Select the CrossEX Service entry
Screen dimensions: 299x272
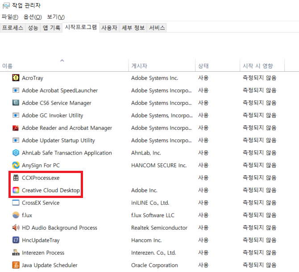coord(41,203)
